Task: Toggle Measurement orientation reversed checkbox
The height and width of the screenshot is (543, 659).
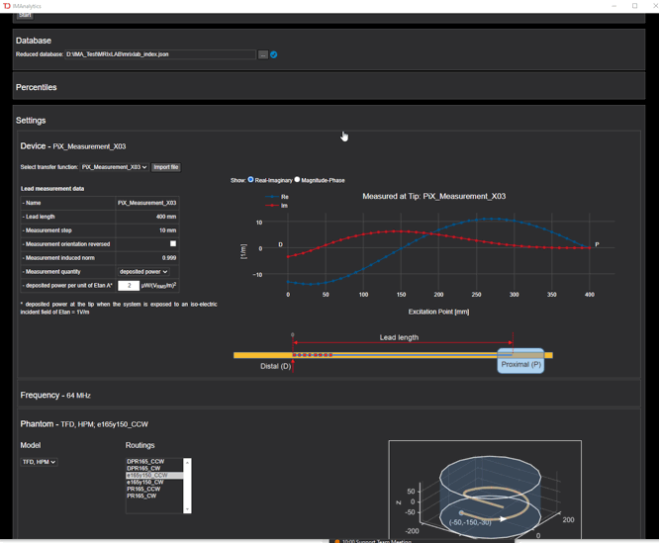Action: point(173,243)
